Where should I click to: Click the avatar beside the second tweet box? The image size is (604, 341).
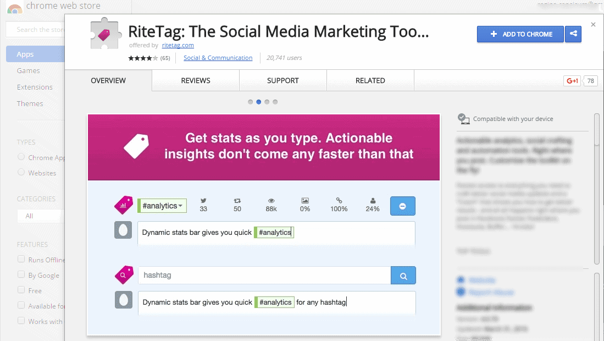click(x=124, y=300)
